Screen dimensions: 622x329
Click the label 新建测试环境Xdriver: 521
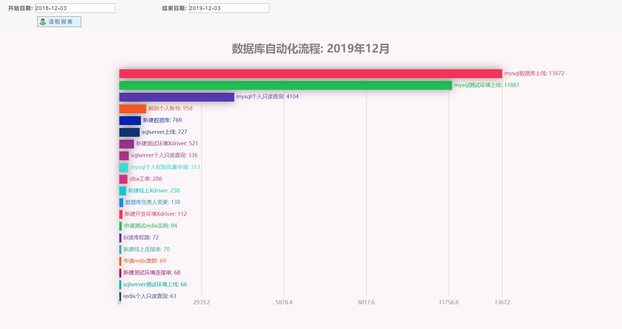point(167,144)
